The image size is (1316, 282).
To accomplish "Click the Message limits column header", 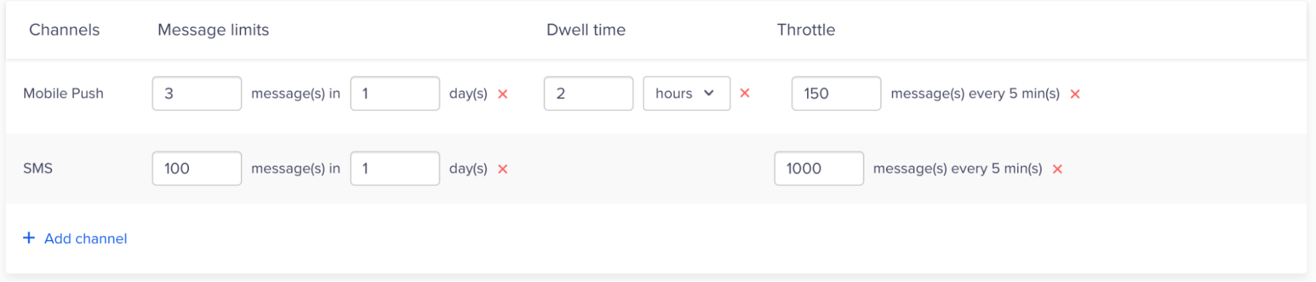I will (x=213, y=30).
